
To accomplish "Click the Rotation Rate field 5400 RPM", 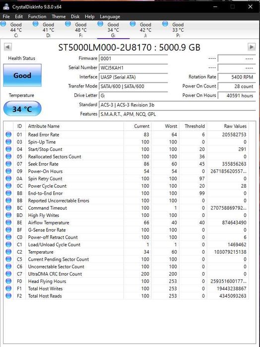I will pos(237,77).
